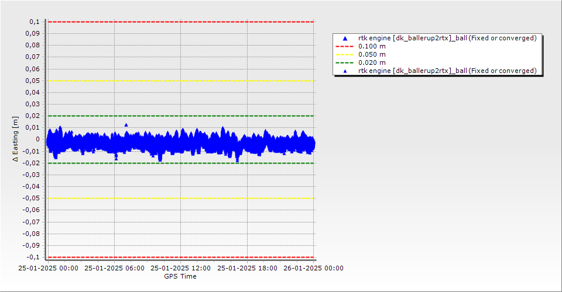Click the '0,09' y-axis tick label
562x292 pixels.
[x=33, y=34]
